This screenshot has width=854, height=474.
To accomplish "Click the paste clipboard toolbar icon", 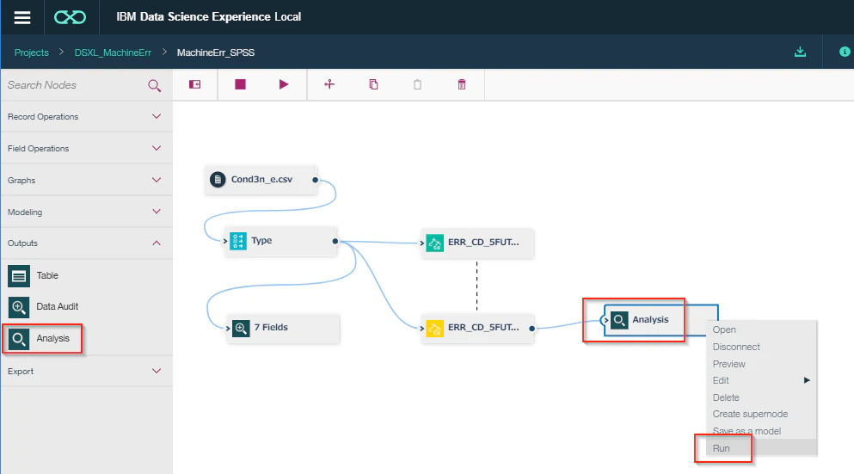I will coord(417,84).
